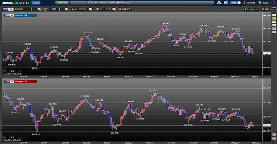Open the help question mark icon
The width and height of the screenshot is (277, 144).
(274, 3)
